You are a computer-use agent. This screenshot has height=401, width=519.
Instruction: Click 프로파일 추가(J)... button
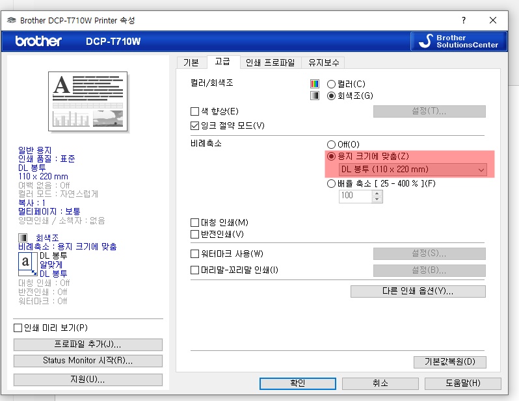(x=88, y=344)
